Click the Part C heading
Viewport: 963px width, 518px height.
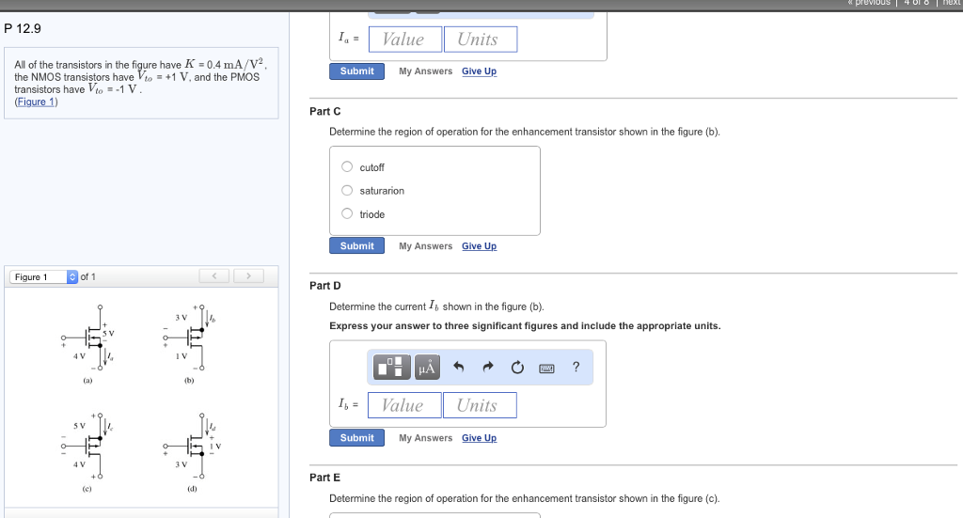click(324, 111)
